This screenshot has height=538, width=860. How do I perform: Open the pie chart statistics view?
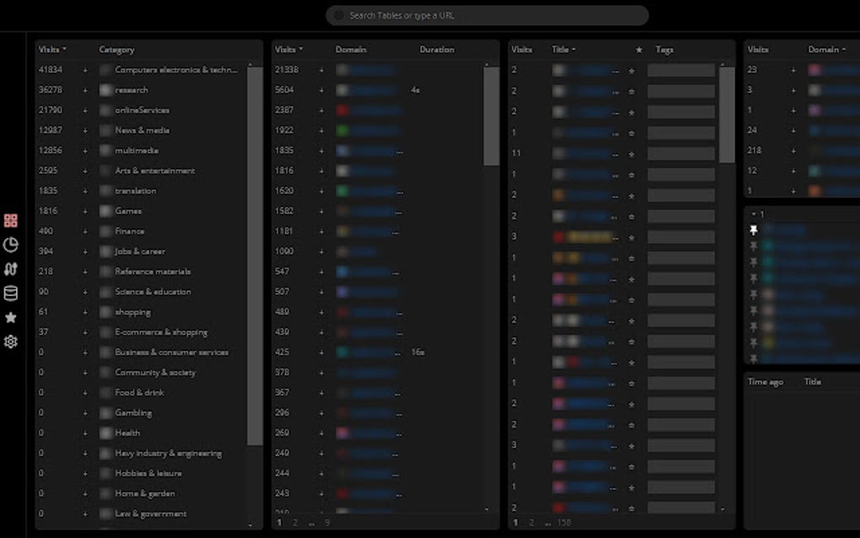pos(11,245)
